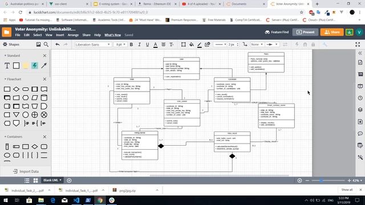
Task: Toggle bold text formatting
Action: pos(131,44)
